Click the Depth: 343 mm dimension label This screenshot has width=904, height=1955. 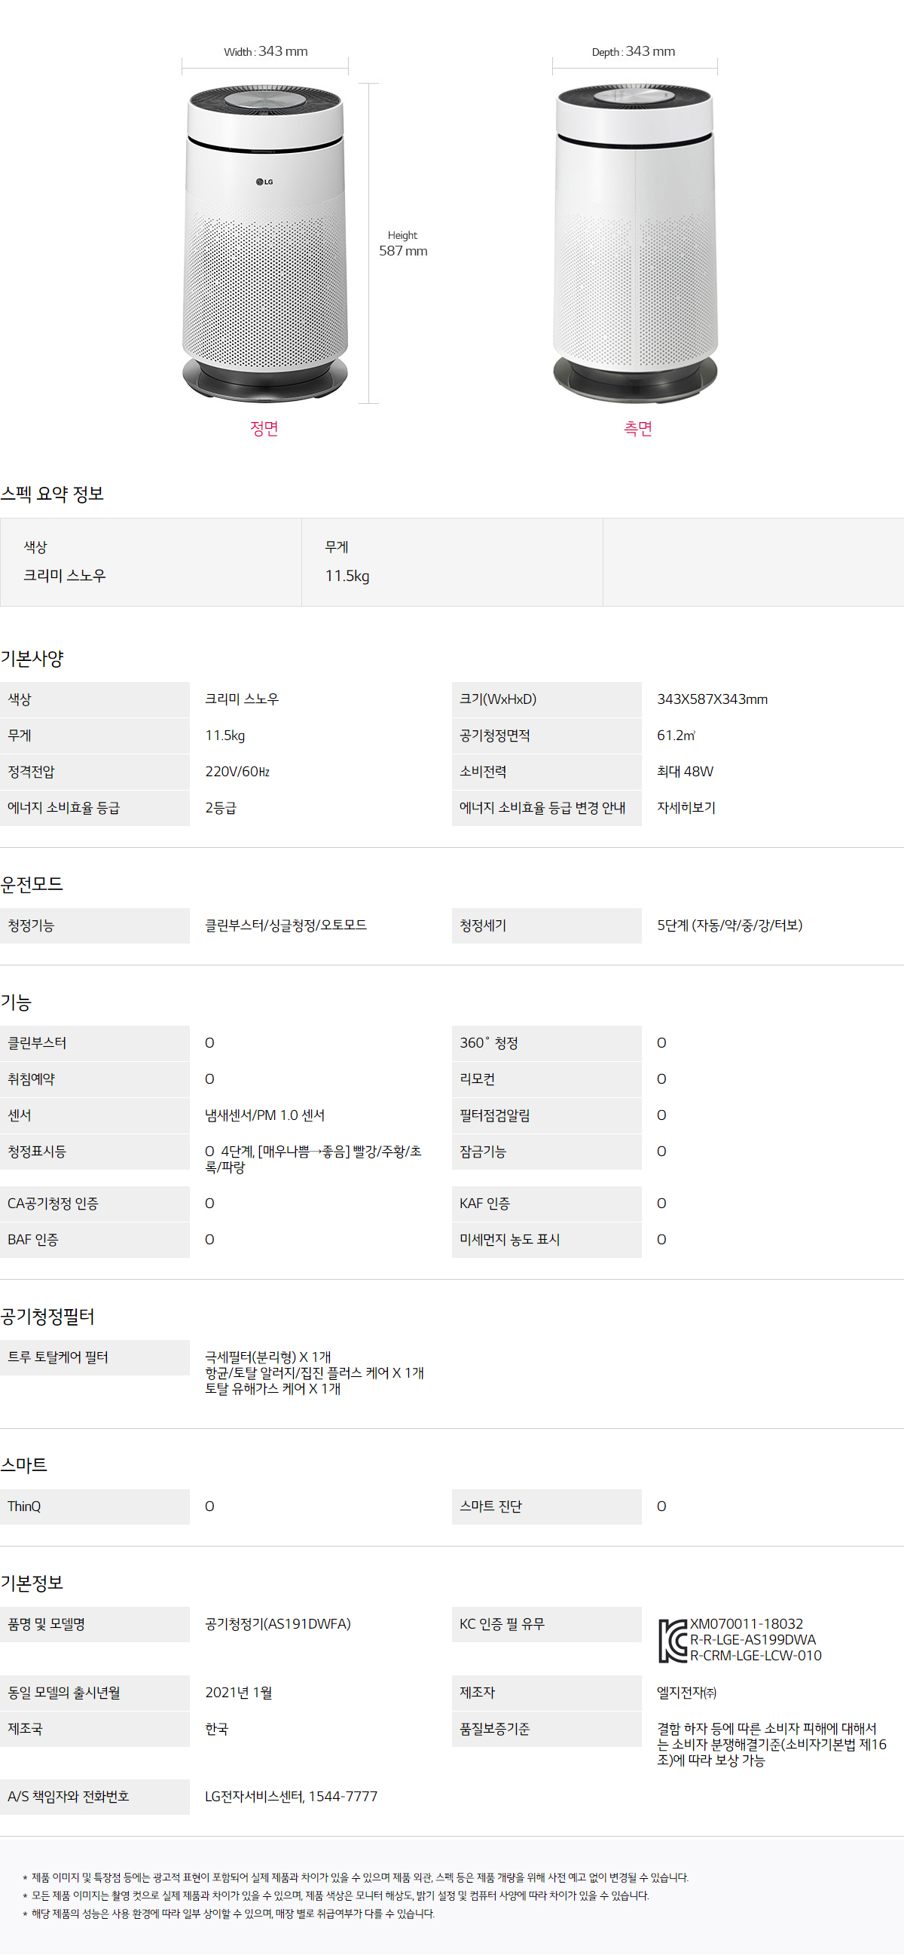coord(634,51)
